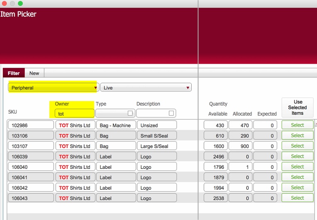Click the green macOS maximize button

click(x=20, y=3)
